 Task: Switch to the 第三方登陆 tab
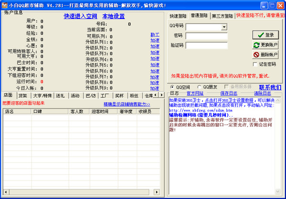222,16
